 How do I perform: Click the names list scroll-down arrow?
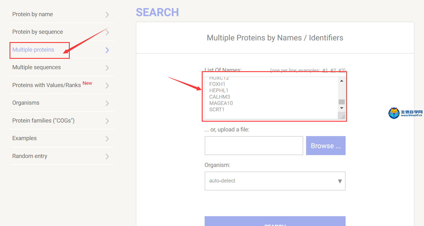(342, 108)
